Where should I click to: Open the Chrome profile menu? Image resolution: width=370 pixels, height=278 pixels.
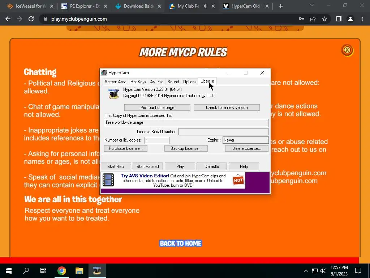point(350,19)
